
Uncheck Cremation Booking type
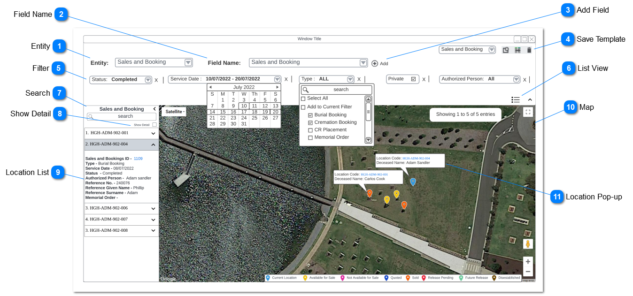(x=310, y=122)
